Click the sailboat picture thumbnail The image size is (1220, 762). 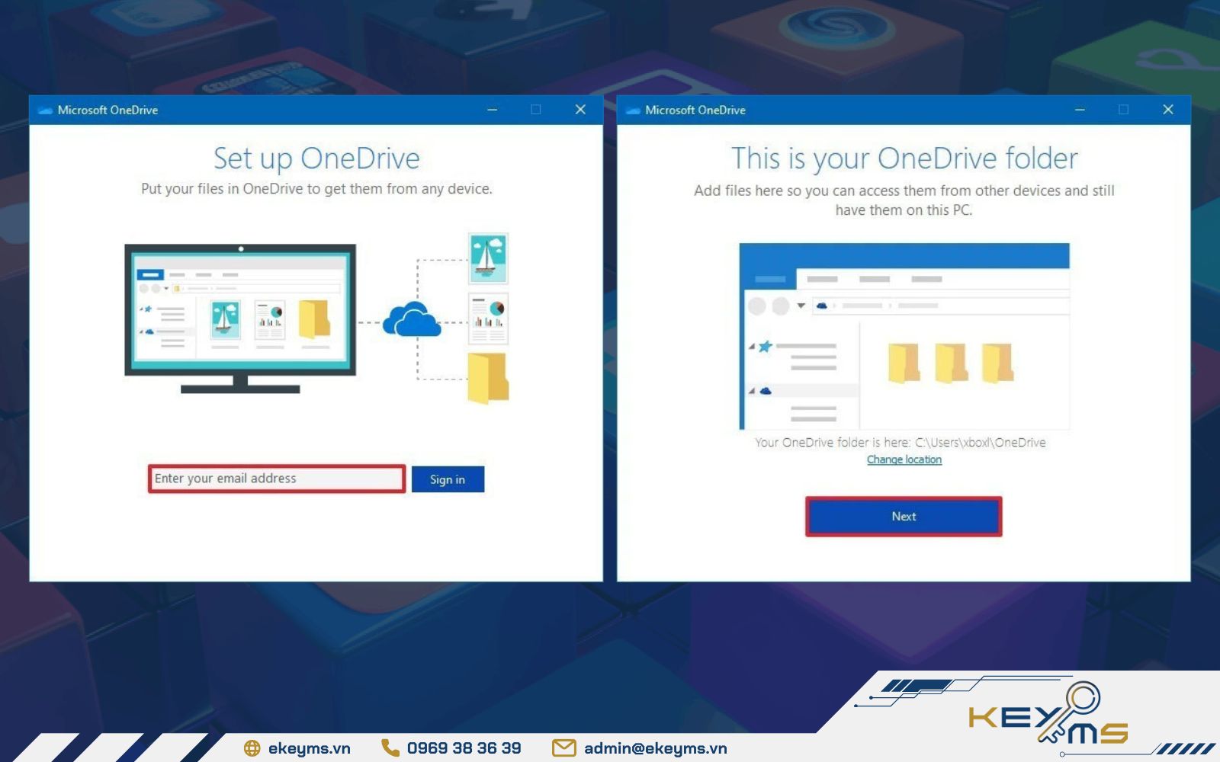tap(488, 259)
